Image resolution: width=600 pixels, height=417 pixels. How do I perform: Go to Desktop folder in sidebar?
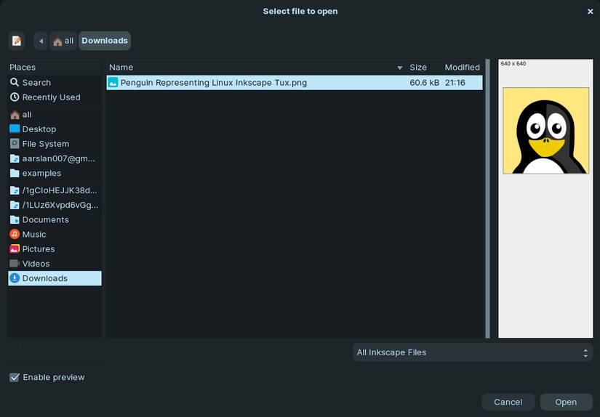click(55, 129)
